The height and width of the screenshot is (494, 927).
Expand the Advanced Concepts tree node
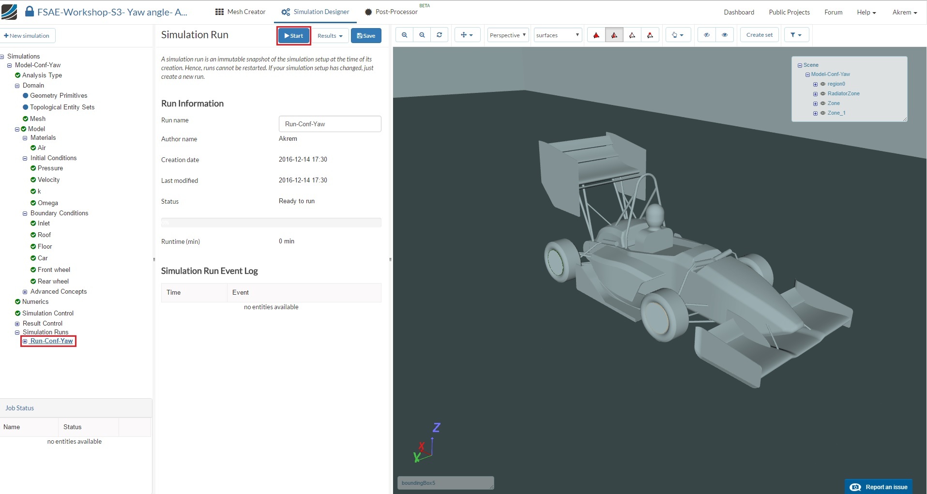click(25, 292)
